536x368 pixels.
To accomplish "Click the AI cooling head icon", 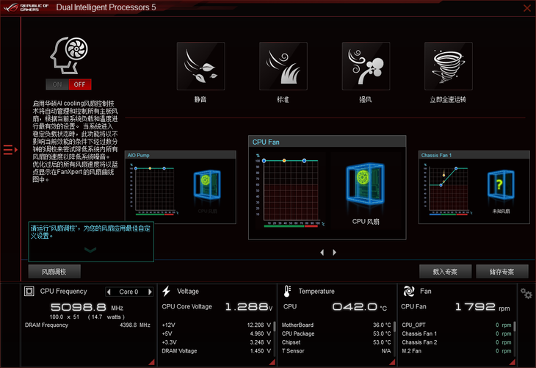I will 68,57.
